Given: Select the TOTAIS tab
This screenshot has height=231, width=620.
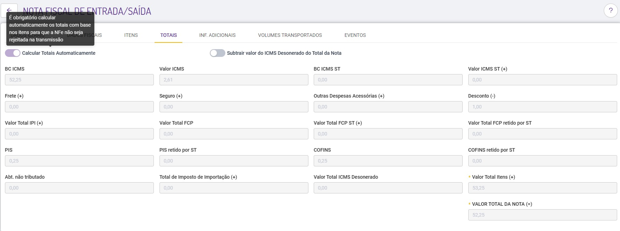Looking at the screenshot, I should point(168,35).
